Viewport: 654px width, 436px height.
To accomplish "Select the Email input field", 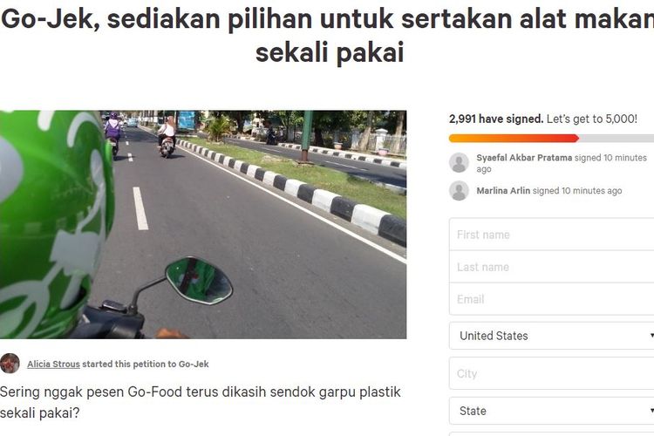I will tap(551, 299).
